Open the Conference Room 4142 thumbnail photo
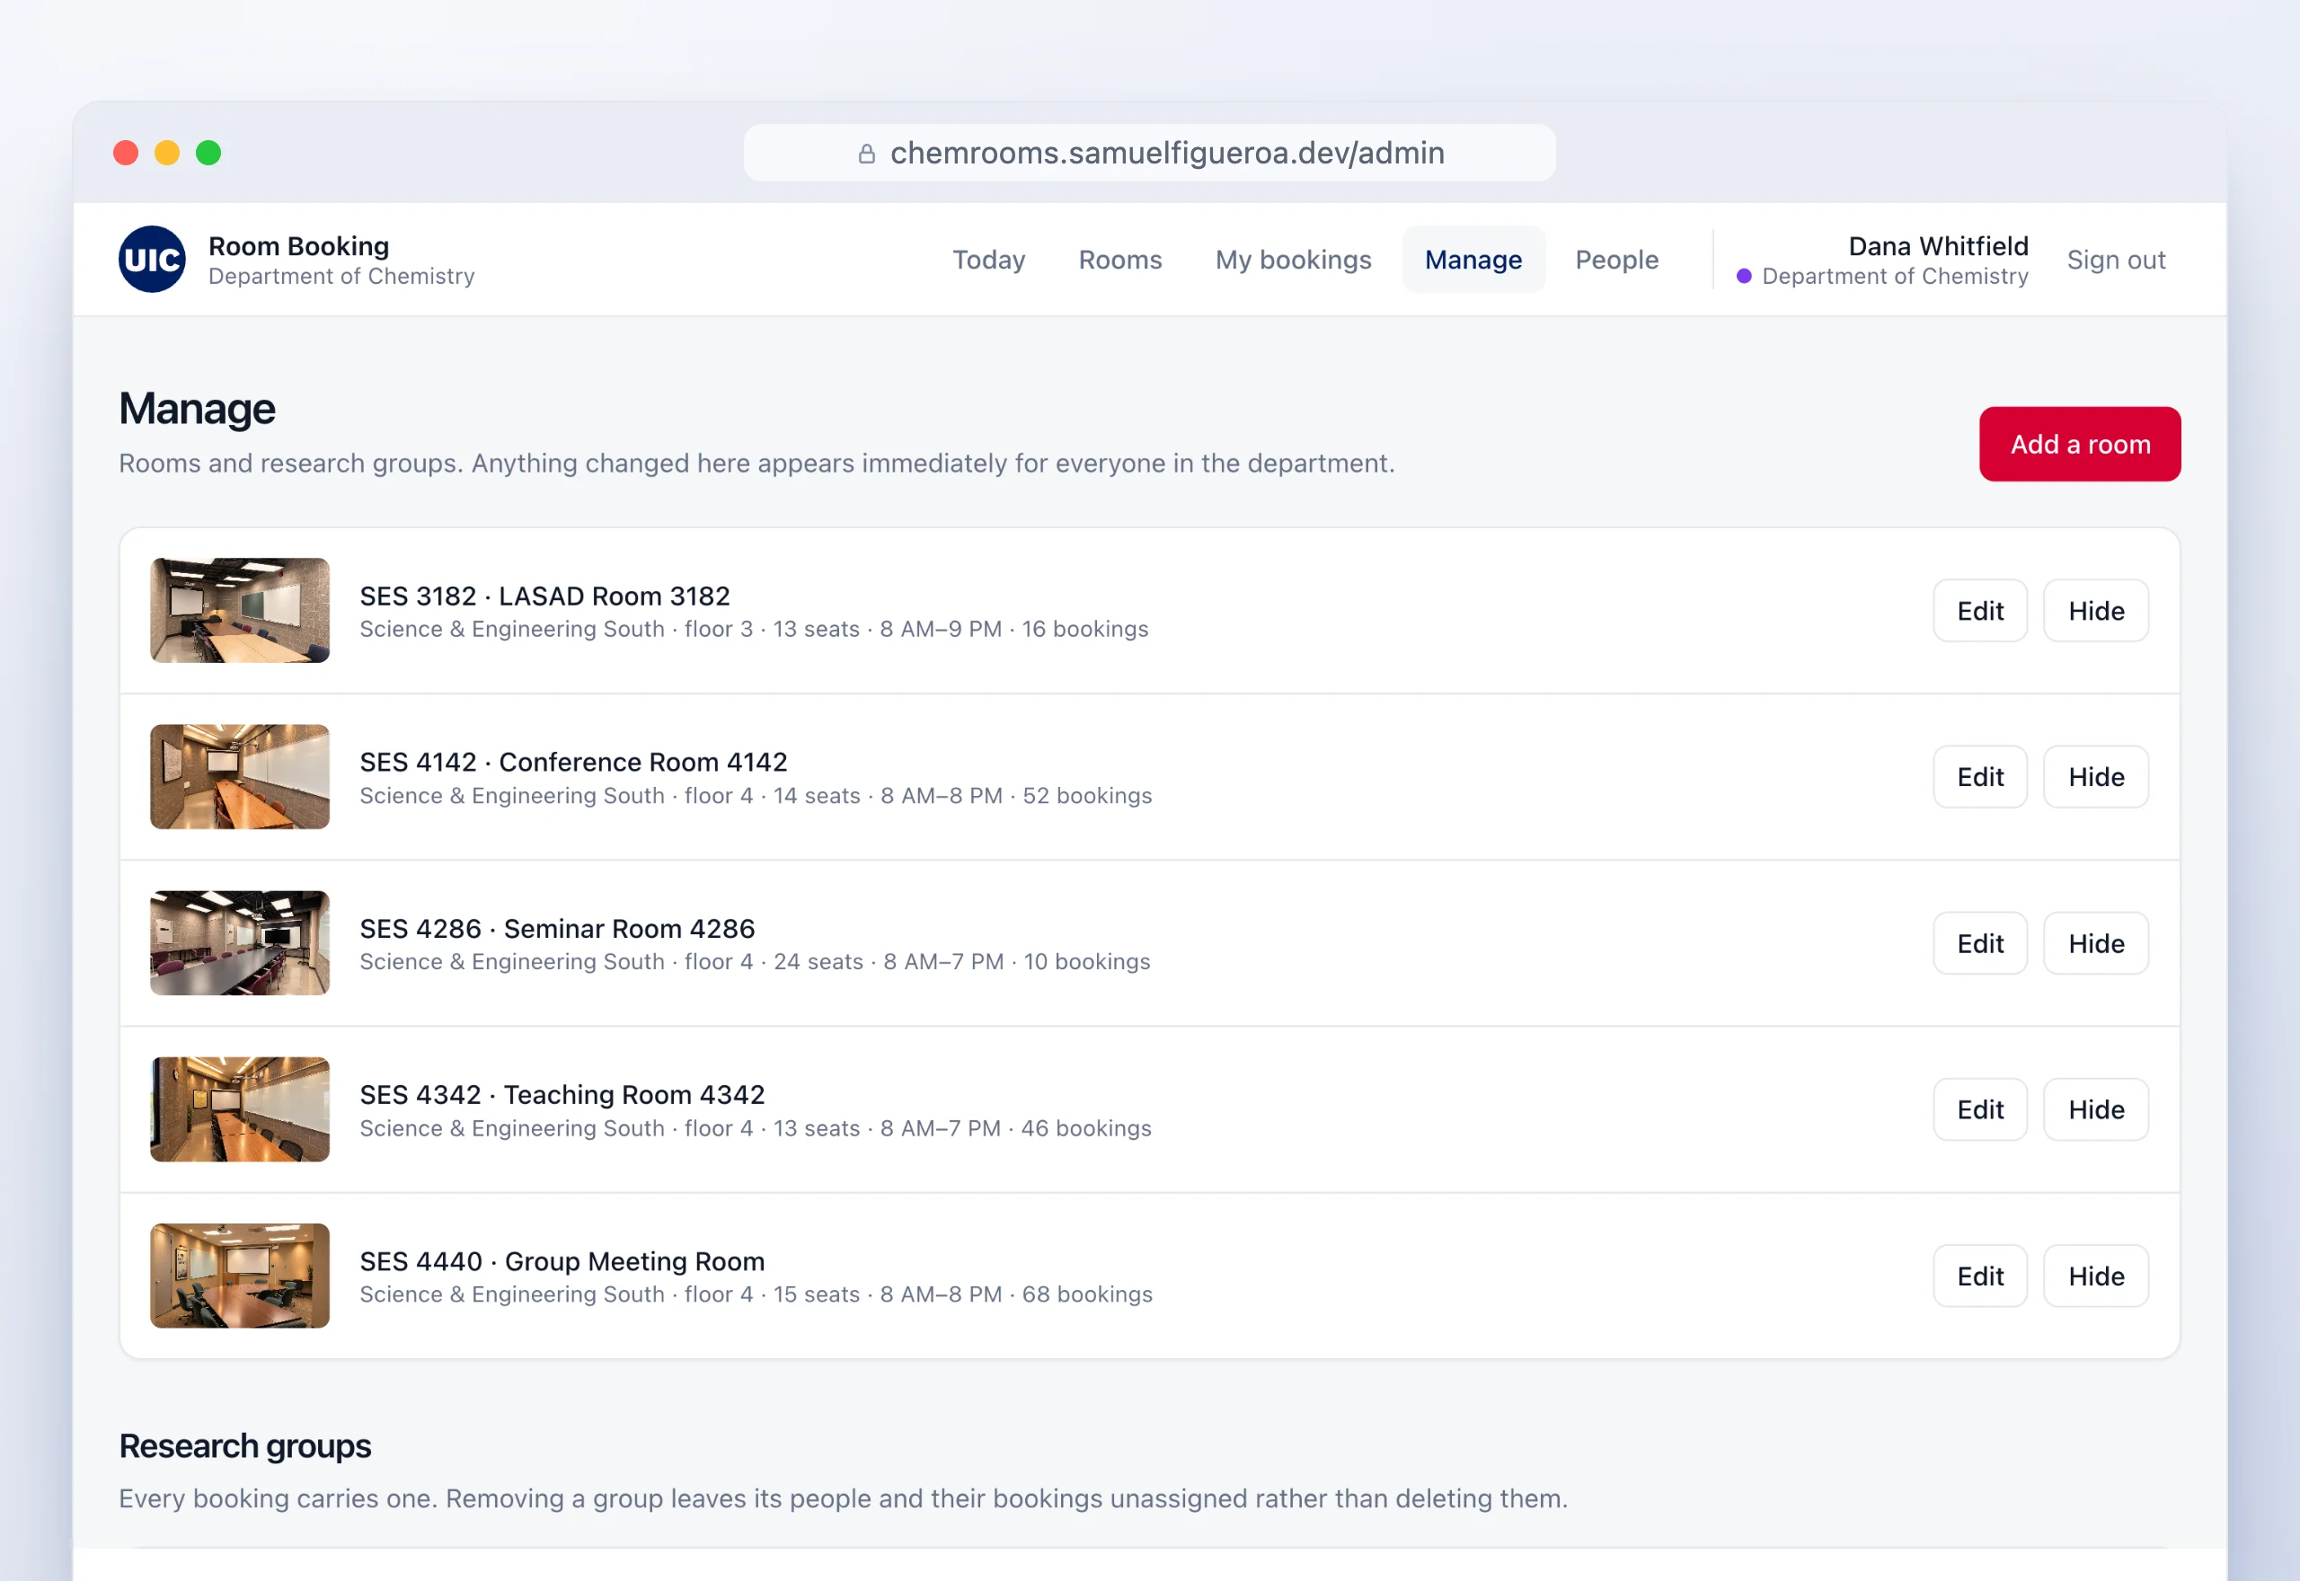This screenshot has width=2300, height=1581. click(x=240, y=777)
